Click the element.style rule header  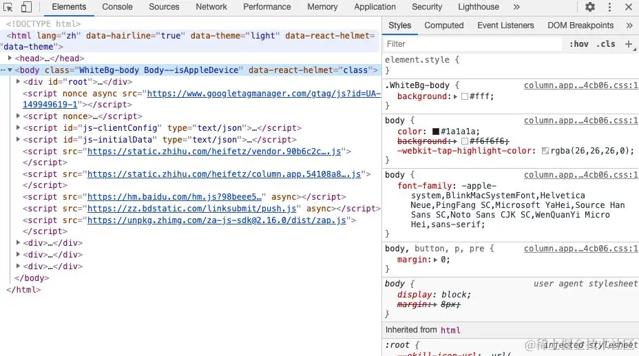pyautogui.click(x=422, y=59)
